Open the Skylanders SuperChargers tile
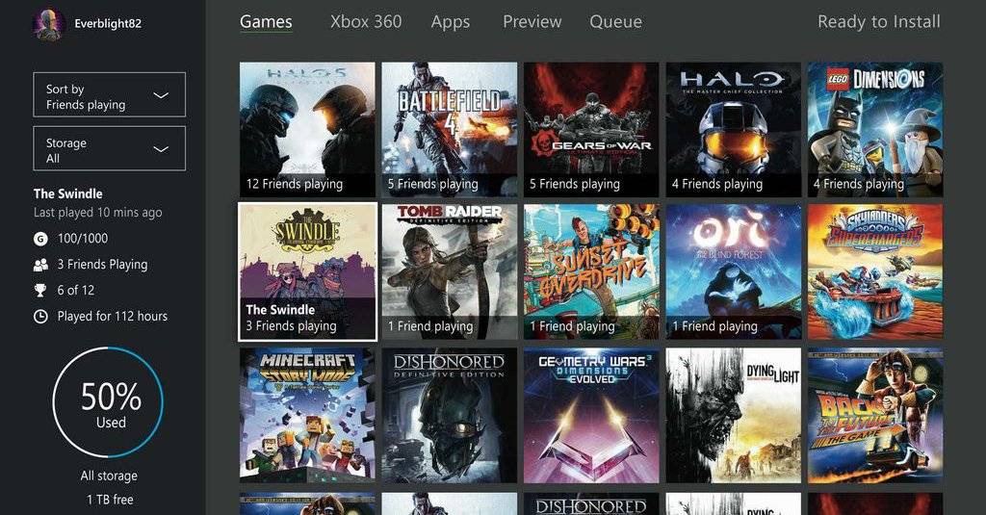Viewport: 986px width, 515px height. point(875,272)
